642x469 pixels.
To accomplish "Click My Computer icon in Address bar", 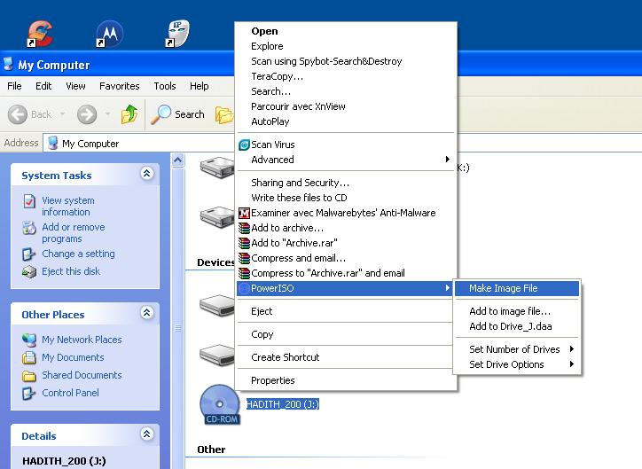I will 52,144.
